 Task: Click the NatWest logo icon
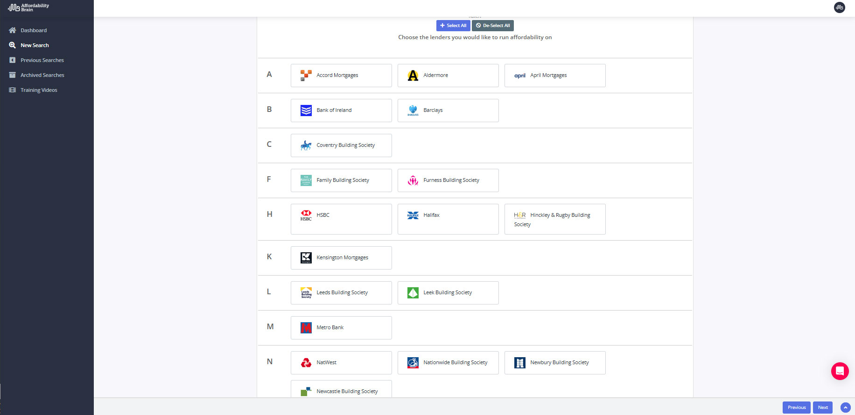[306, 363]
